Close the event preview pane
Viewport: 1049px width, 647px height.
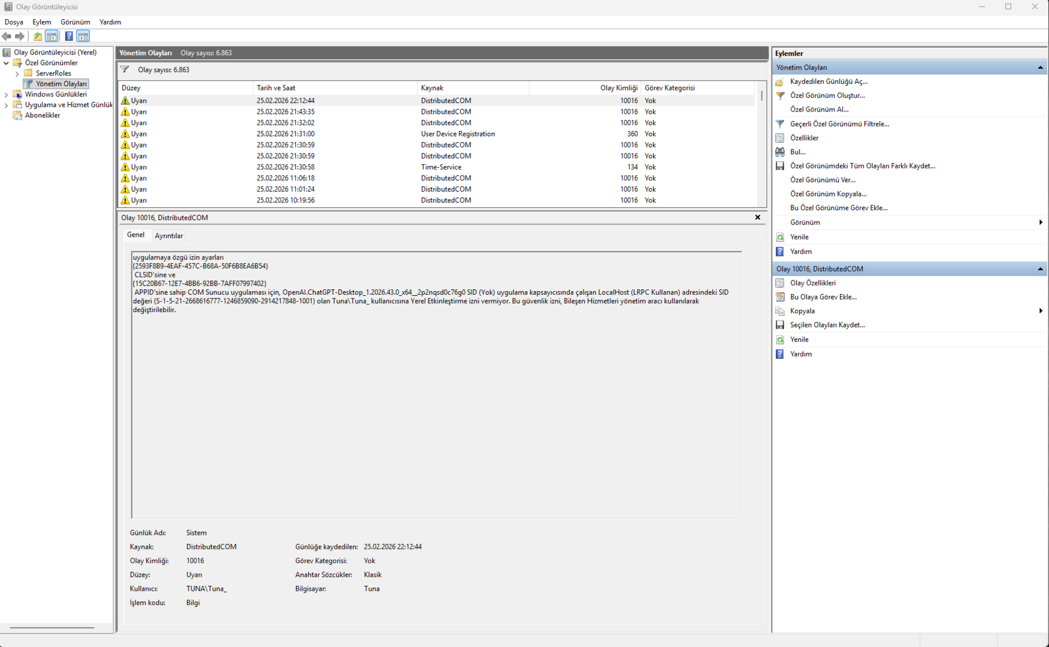(758, 217)
